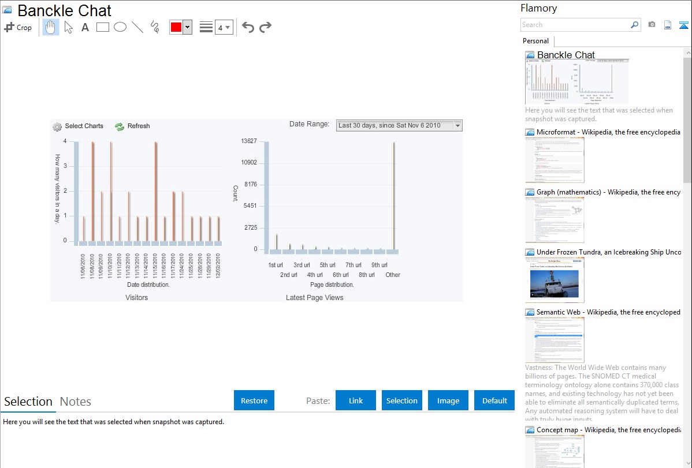The width and height of the screenshot is (692, 468).
Task: Choose the text annotation tool
Action: 85,27
